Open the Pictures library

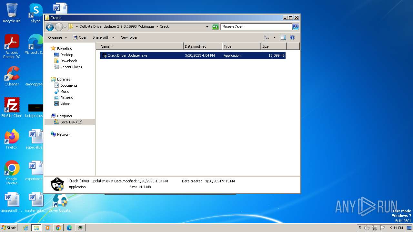point(66,98)
